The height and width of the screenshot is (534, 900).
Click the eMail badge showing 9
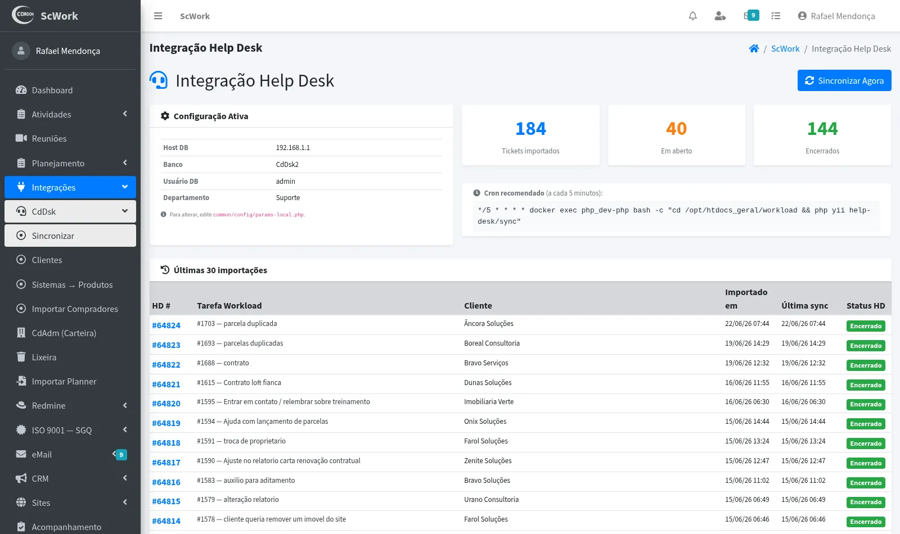pyautogui.click(x=121, y=454)
